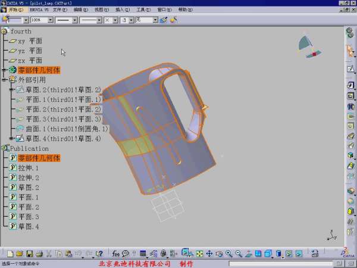
Task: Click the Zoom Out magnifier icon
Action: tap(239, 254)
